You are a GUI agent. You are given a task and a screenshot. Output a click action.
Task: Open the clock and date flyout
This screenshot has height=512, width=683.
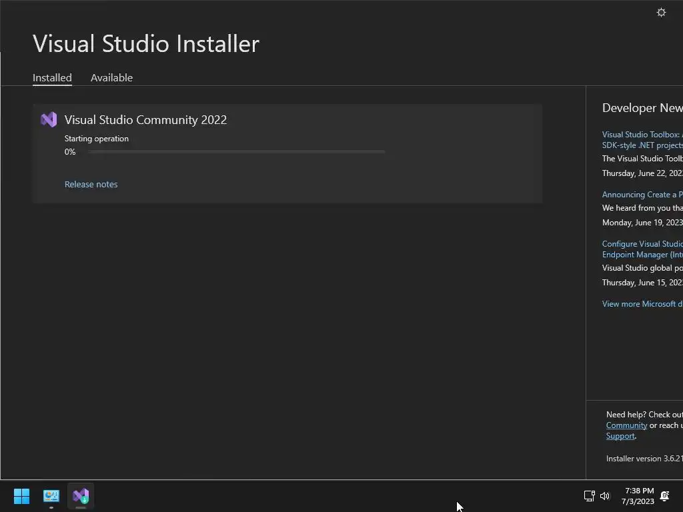(638, 496)
